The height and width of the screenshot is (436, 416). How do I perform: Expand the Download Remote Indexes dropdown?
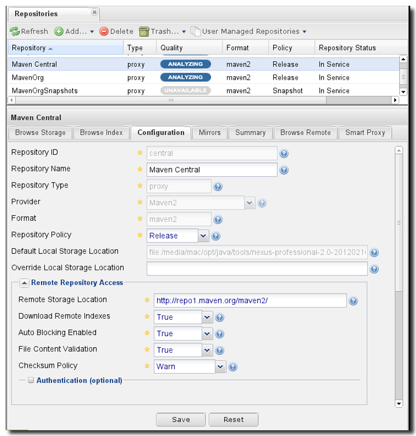207,317
